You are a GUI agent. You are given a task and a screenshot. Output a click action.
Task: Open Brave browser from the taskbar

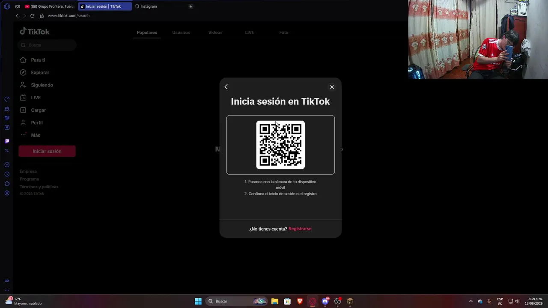tap(300, 301)
